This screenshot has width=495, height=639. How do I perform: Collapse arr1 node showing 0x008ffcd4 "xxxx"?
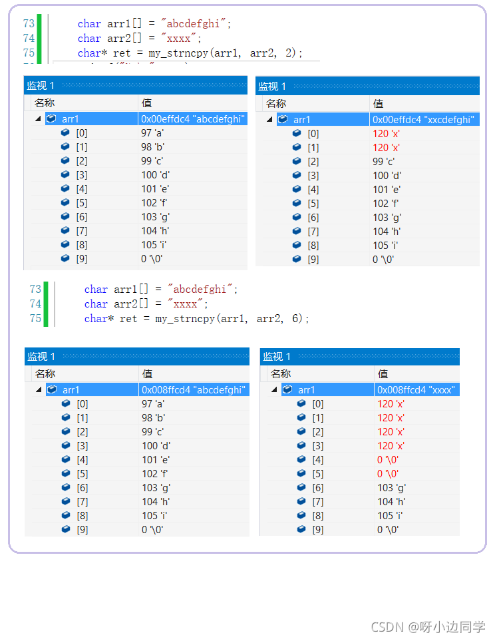click(275, 390)
